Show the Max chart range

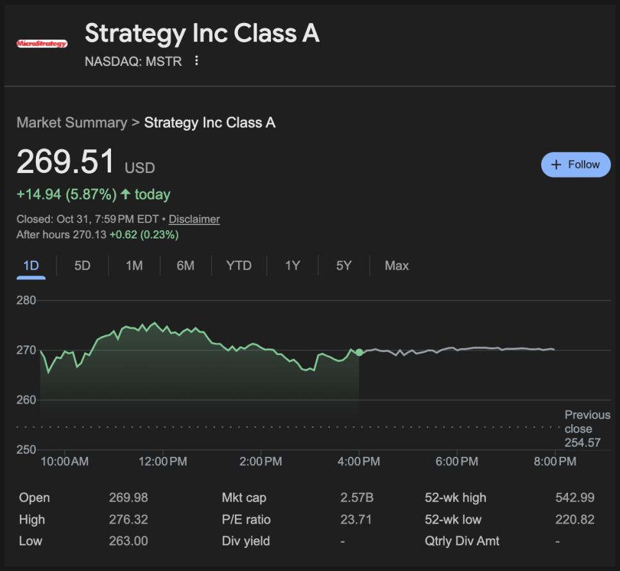(x=397, y=266)
